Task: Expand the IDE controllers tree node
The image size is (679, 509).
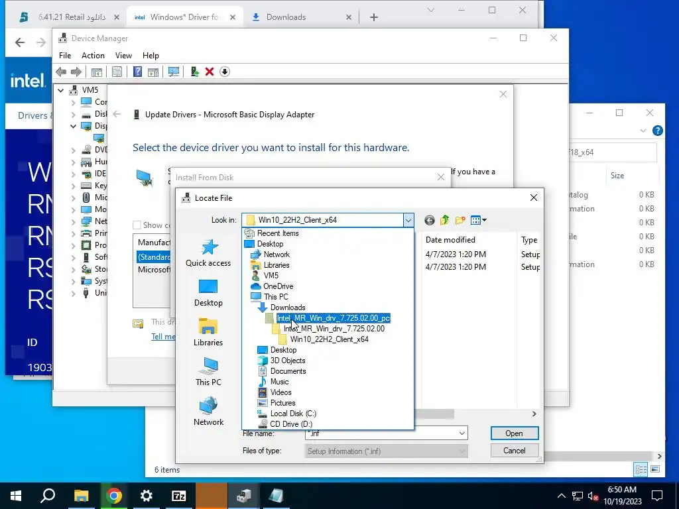Action: click(x=73, y=174)
